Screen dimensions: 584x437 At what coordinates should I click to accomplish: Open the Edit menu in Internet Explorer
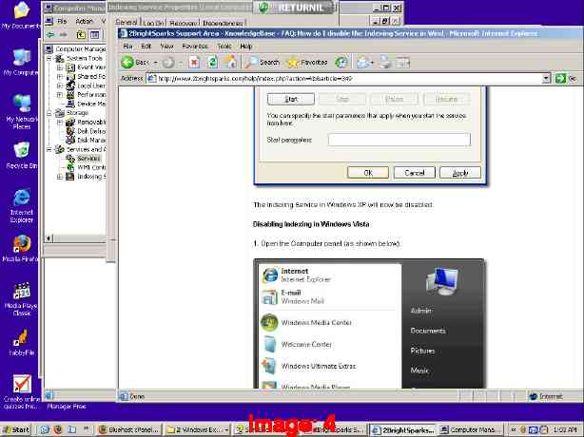[x=146, y=47]
